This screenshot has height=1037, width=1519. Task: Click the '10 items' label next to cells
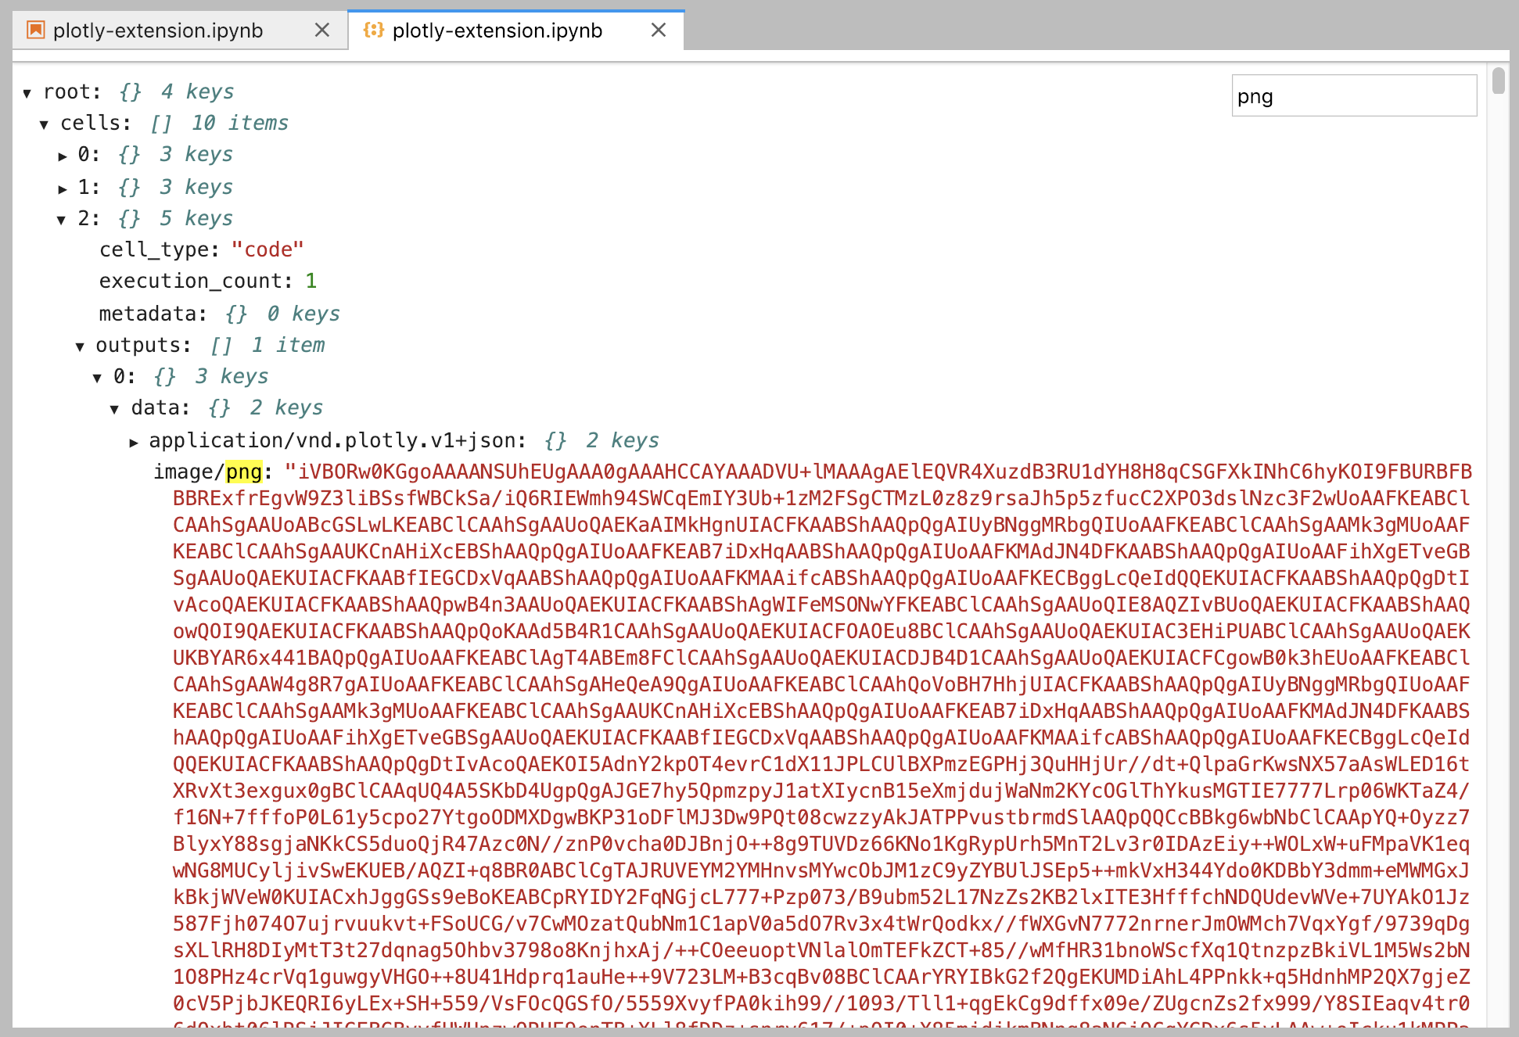click(x=240, y=123)
